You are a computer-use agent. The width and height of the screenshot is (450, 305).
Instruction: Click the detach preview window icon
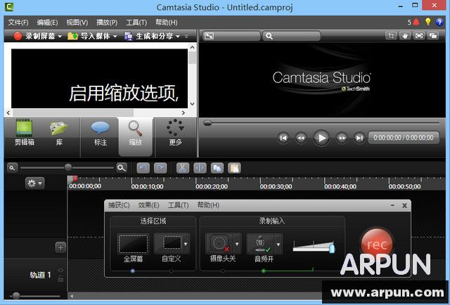click(x=433, y=36)
